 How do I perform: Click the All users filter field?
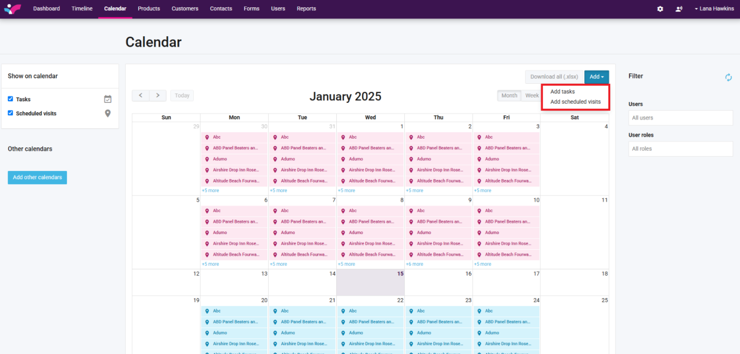(680, 118)
